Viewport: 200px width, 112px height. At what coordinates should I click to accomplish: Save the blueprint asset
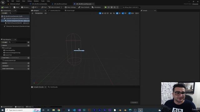pyautogui.click(x=16, y=7)
